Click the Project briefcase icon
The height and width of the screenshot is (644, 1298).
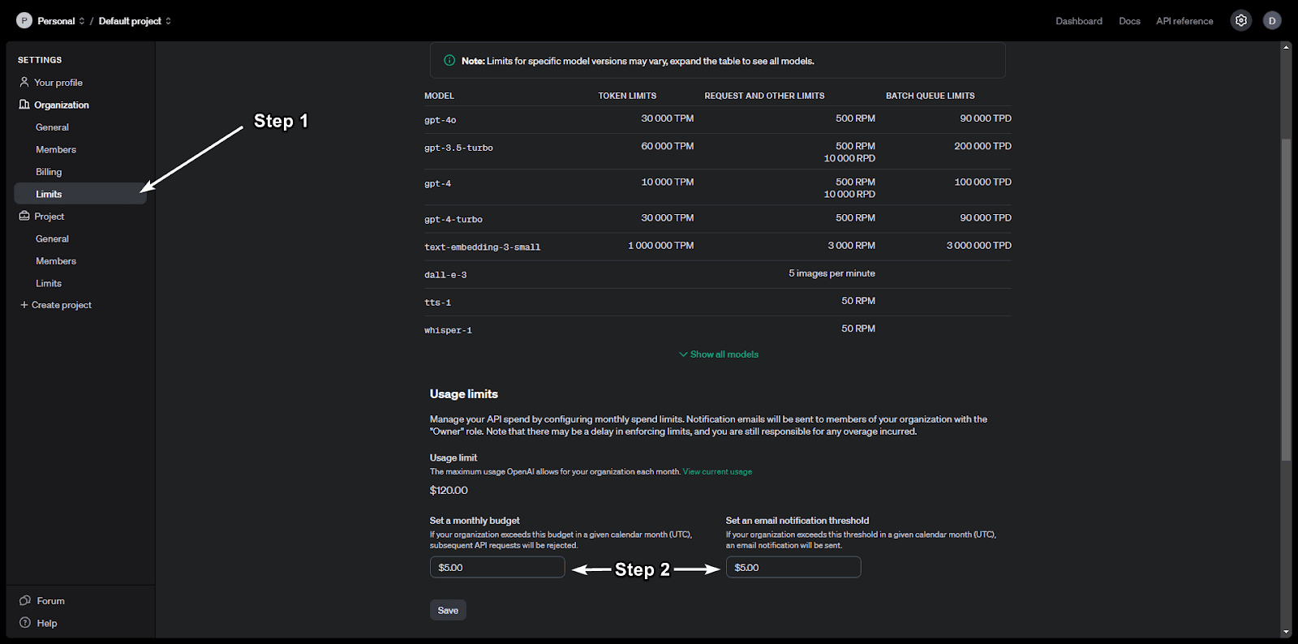(x=24, y=217)
